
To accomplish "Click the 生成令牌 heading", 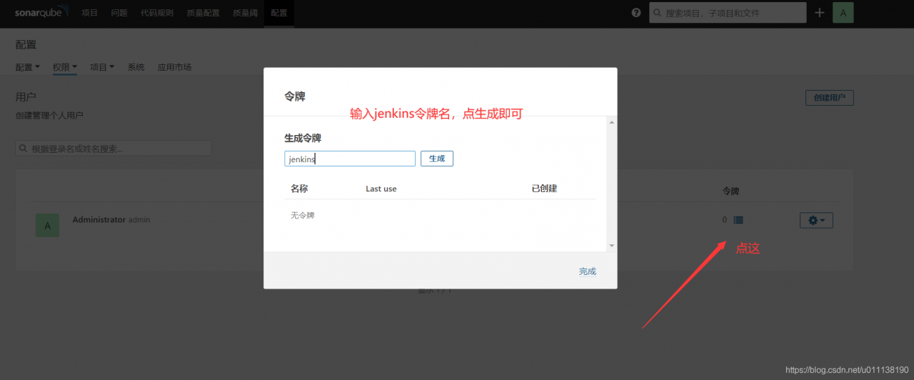I will tap(303, 138).
